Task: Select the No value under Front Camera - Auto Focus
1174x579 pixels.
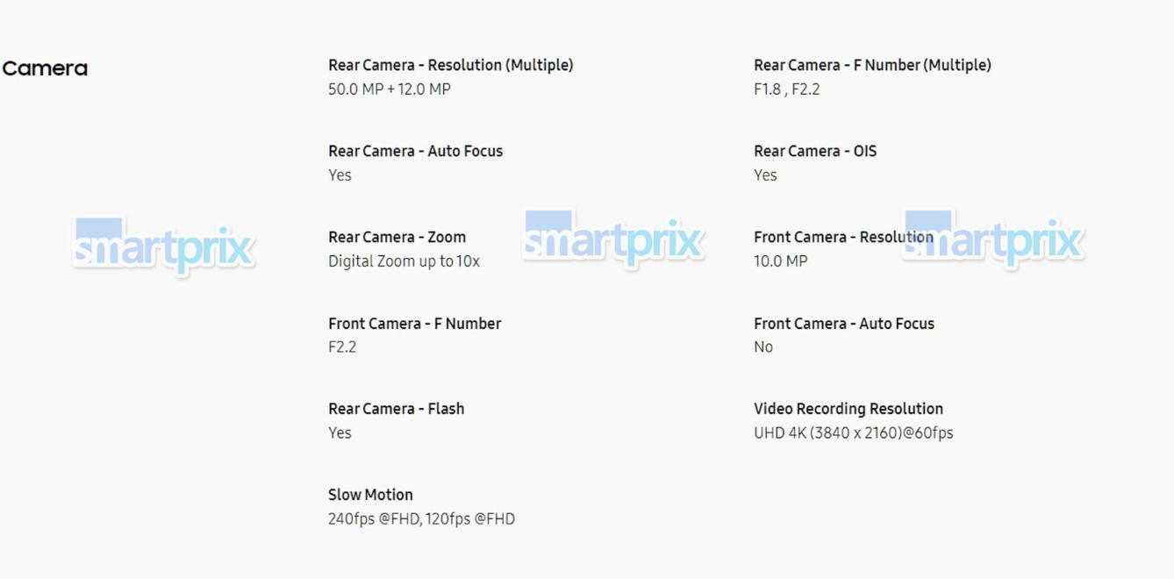Action: (763, 347)
